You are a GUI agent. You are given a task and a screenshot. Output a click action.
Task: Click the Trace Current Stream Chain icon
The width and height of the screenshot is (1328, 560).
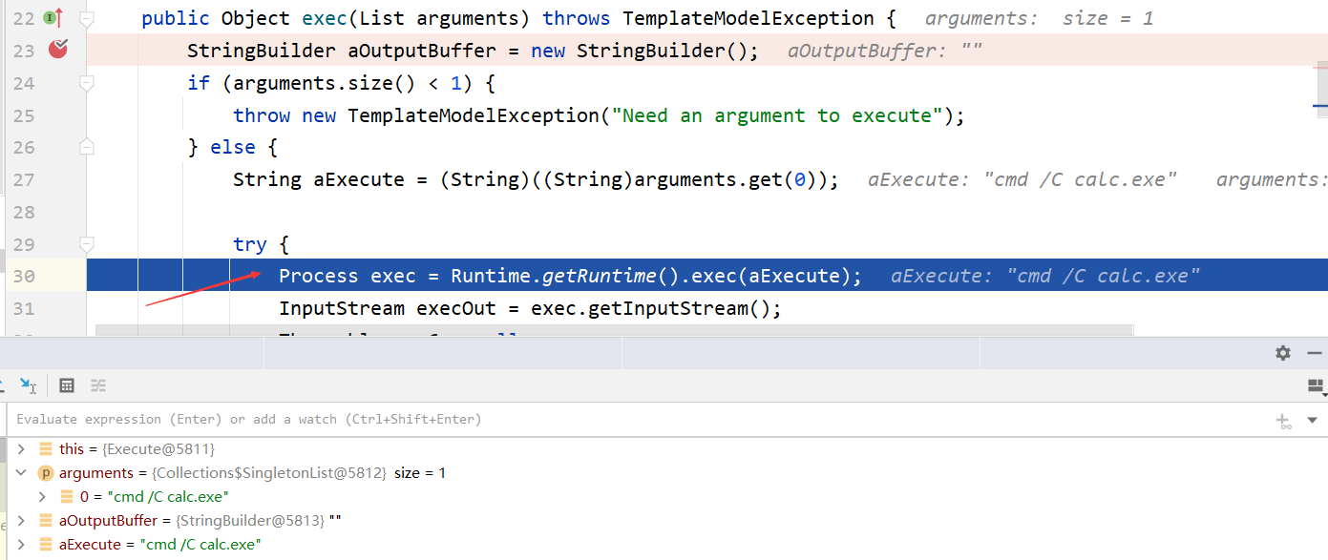pos(98,385)
